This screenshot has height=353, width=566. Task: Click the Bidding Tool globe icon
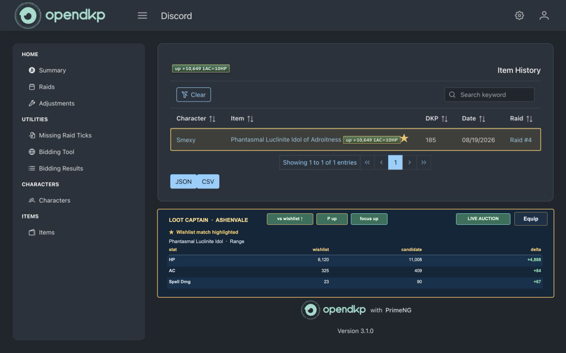click(32, 152)
